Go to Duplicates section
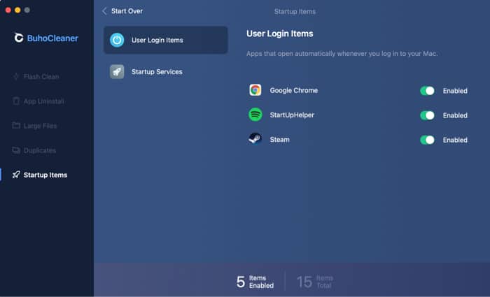490x297 pixels. pyautogui.click(x=34, y=150)
